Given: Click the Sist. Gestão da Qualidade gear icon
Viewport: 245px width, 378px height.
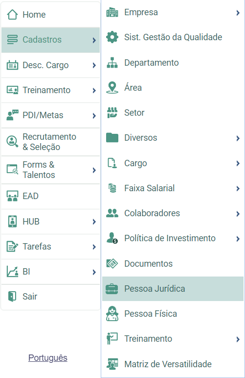Looking at the screenshot, I should click(x=112, y=37).
